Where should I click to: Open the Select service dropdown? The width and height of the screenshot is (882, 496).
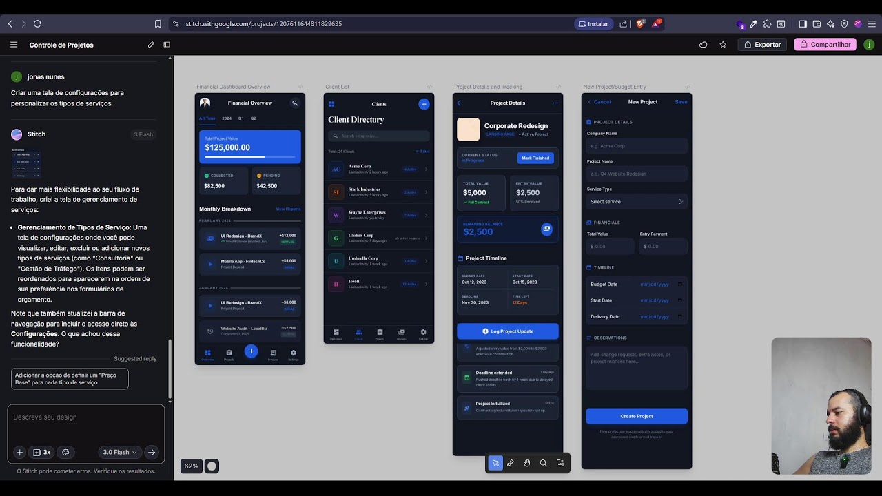[637, 202]
